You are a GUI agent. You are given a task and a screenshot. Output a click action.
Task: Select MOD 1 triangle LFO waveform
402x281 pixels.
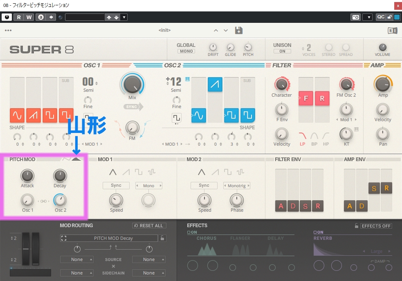(112, 172)
